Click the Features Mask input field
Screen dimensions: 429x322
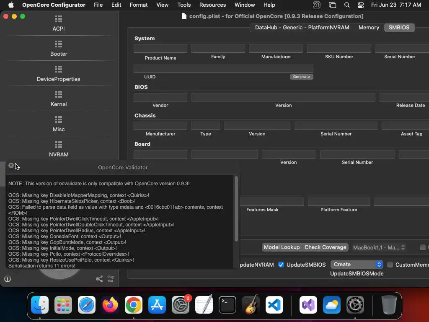click(x=272, y=202)
